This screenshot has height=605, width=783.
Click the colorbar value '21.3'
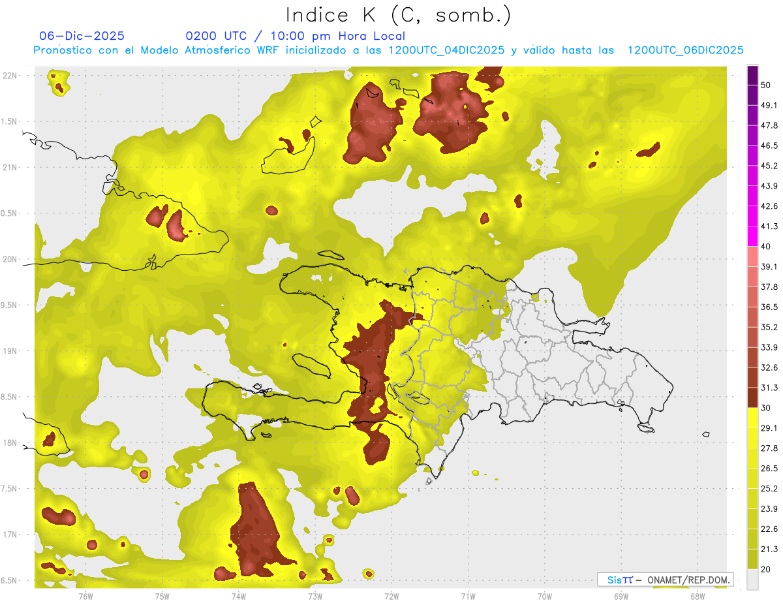[769, 549]
